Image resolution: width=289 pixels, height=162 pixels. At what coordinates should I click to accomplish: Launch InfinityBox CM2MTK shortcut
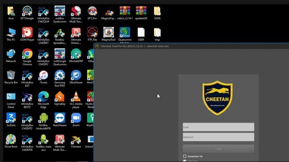point(27,140)
